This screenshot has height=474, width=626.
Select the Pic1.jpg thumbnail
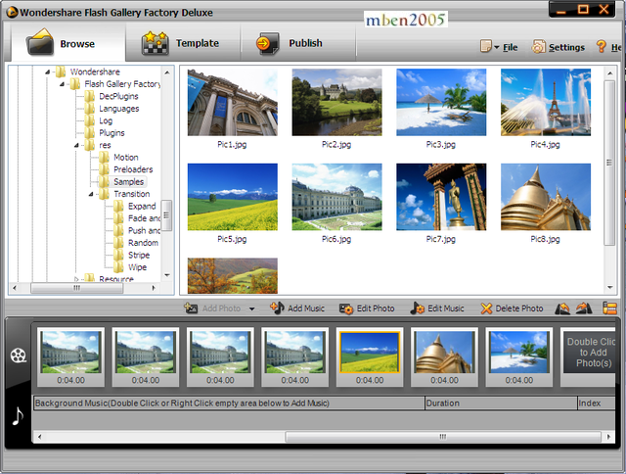click(233, 102)
